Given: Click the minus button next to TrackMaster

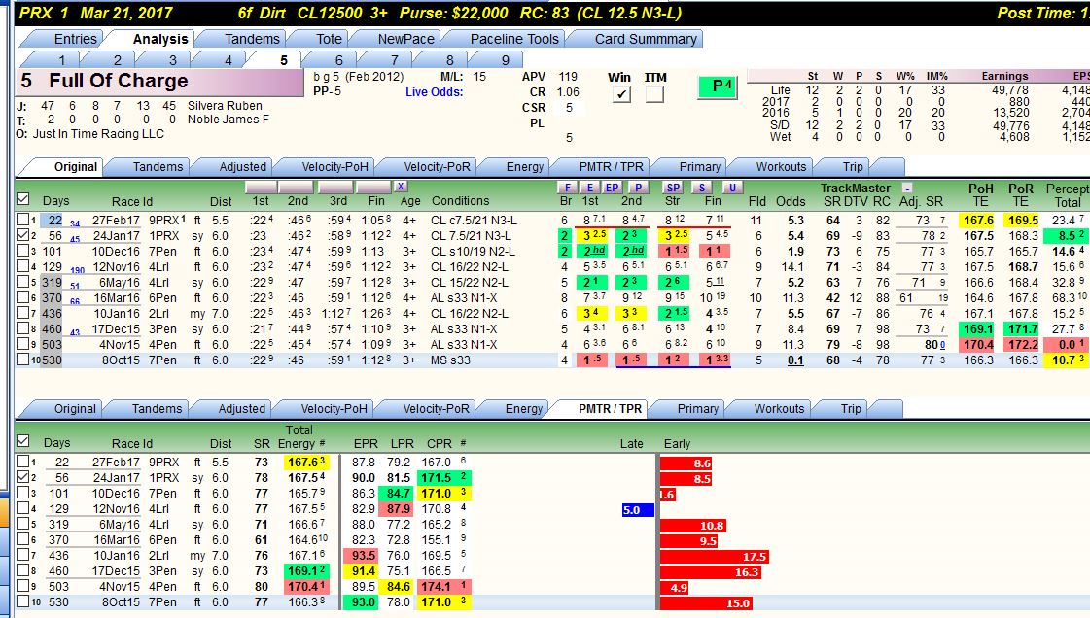Looking at the screenshot, I should 906,188.
